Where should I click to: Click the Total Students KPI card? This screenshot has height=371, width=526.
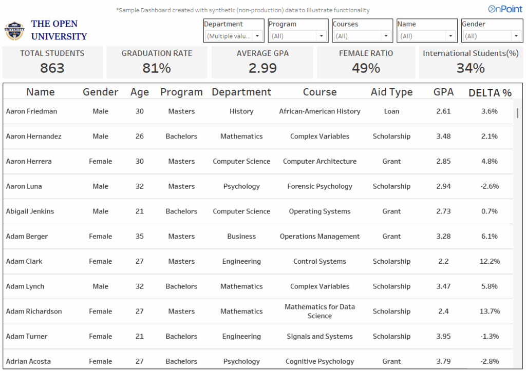tap(52, 62)
